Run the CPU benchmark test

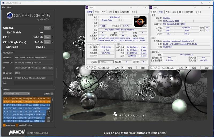[x=47, y=37]
